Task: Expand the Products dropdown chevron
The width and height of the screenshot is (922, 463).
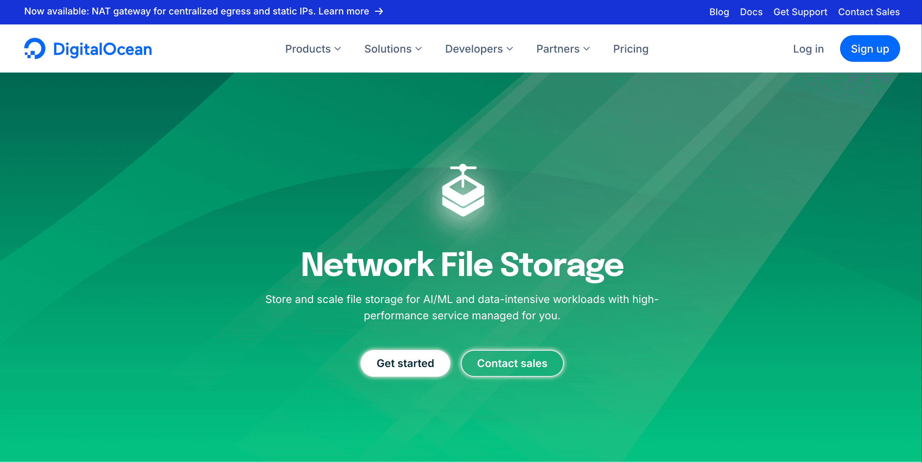Action: click(338, 49)
